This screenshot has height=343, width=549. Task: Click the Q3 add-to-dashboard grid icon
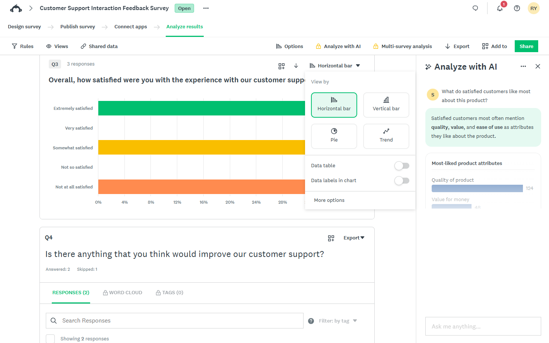click(x=282, y=66)
